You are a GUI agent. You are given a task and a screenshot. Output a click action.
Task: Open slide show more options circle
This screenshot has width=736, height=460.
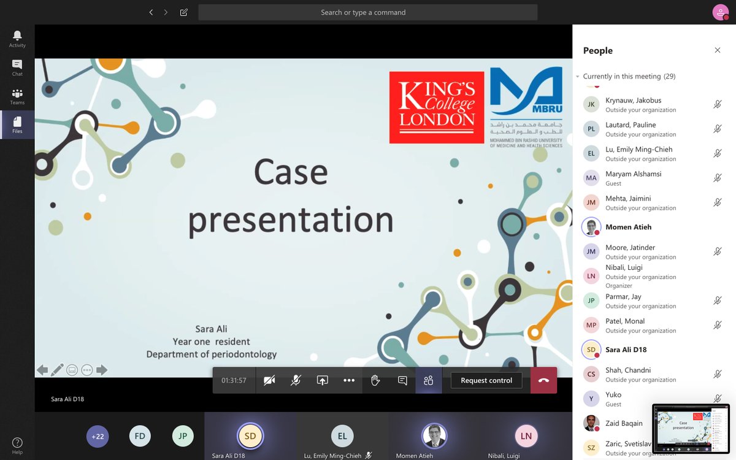[87, 370]
